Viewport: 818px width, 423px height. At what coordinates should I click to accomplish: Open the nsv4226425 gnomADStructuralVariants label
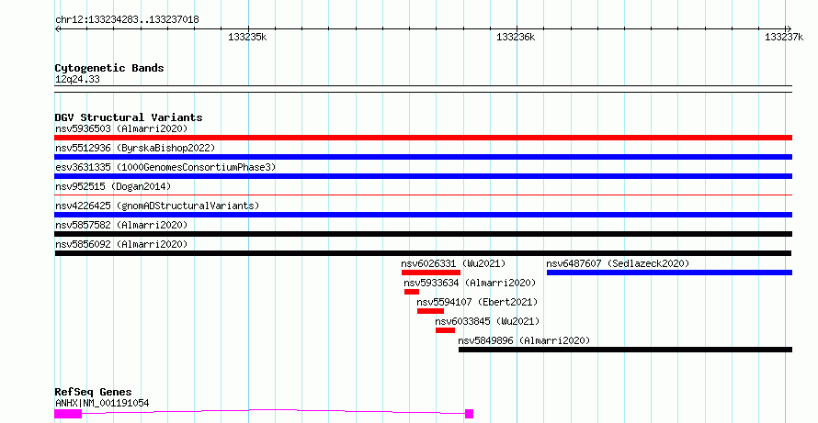tap(157, 206)
